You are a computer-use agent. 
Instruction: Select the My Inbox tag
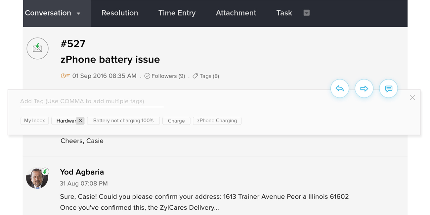[34, 121]
